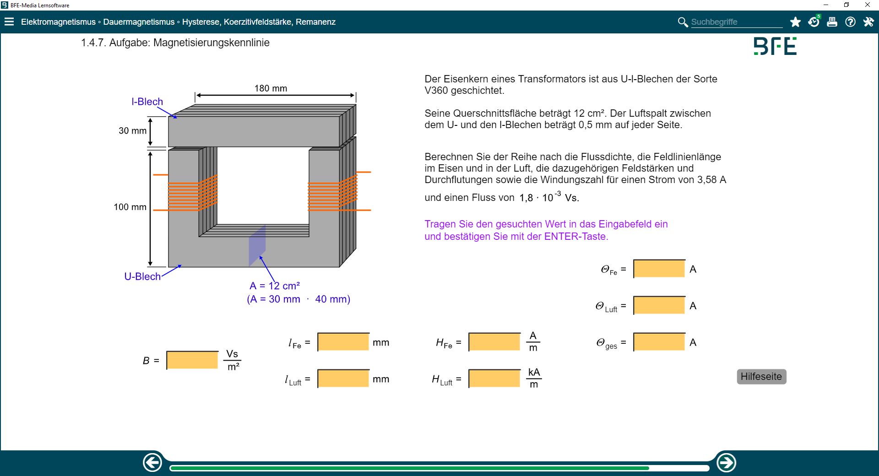Select the Dauermagnetismus breadcrumb

[x=139, y=22]
